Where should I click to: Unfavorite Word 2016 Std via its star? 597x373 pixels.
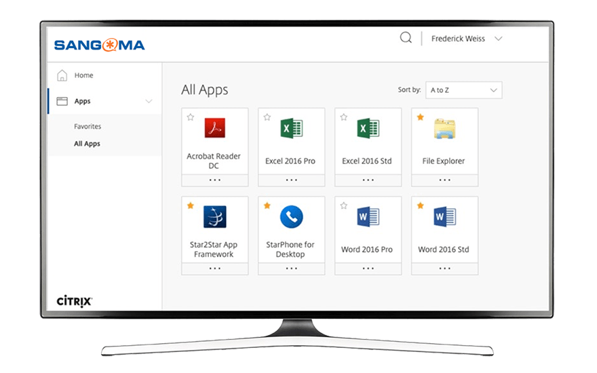421,206
